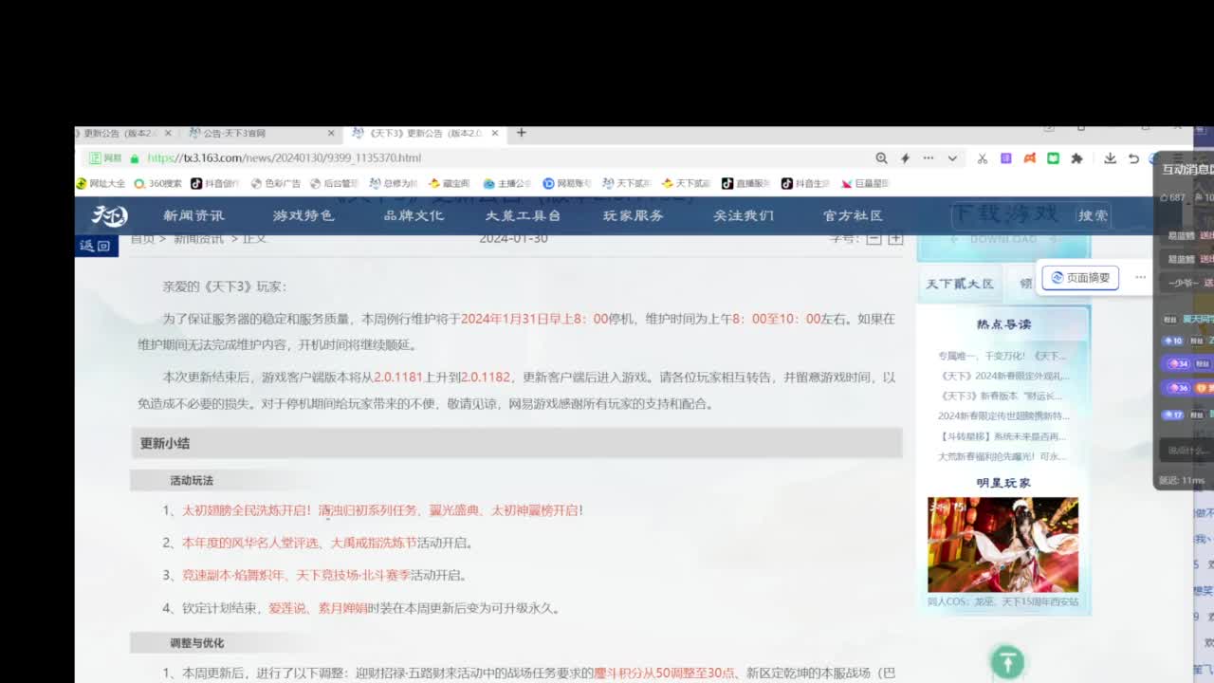This screenshot has width=1214, height=683.
Task: Open the hot article 专属唯一，千变万化
Action: [1002, 357]
